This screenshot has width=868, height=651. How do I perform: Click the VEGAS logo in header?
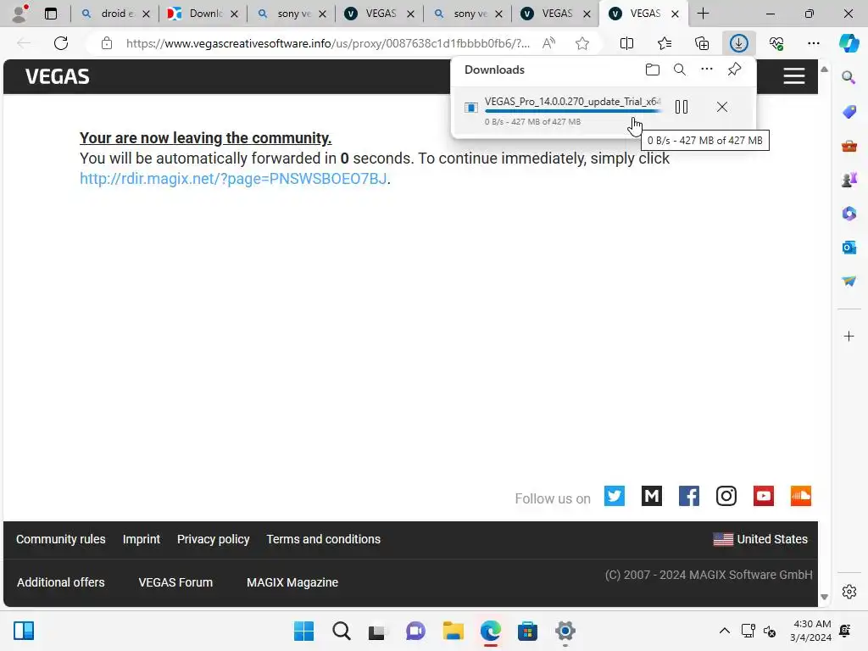pyautogui.click(x=57, y=76)
